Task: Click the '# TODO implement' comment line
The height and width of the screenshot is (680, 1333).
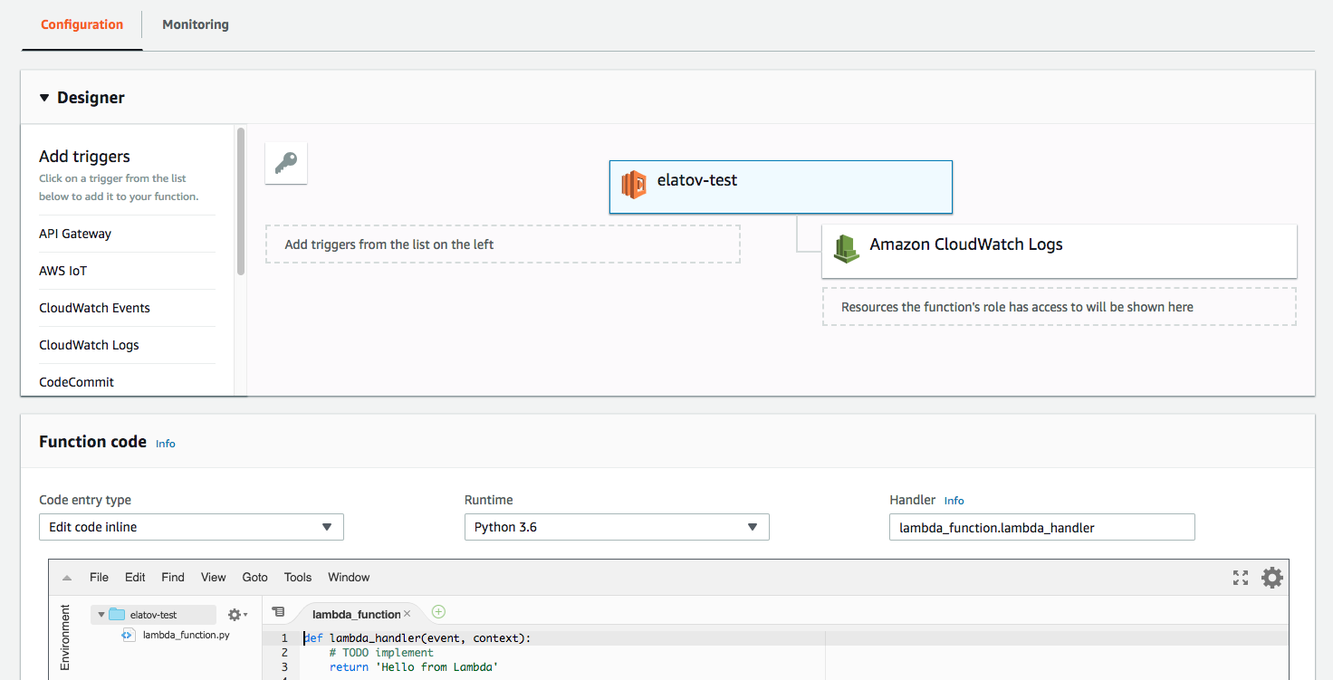Action: coord(381,652)
